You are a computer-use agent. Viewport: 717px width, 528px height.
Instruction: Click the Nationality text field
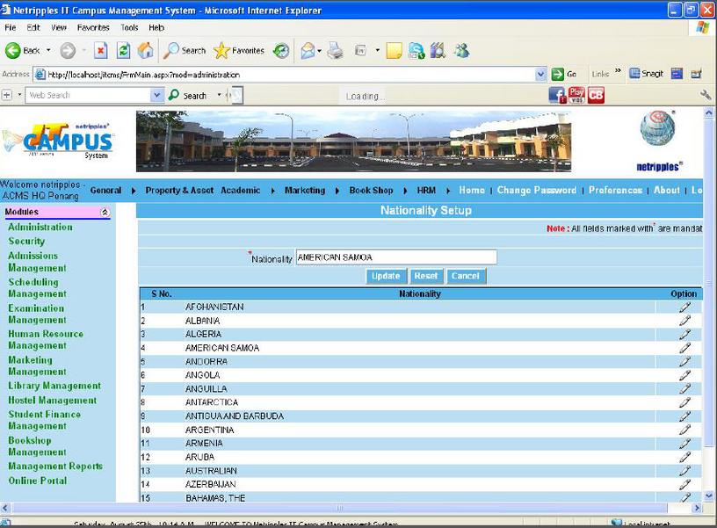[396, 257]
